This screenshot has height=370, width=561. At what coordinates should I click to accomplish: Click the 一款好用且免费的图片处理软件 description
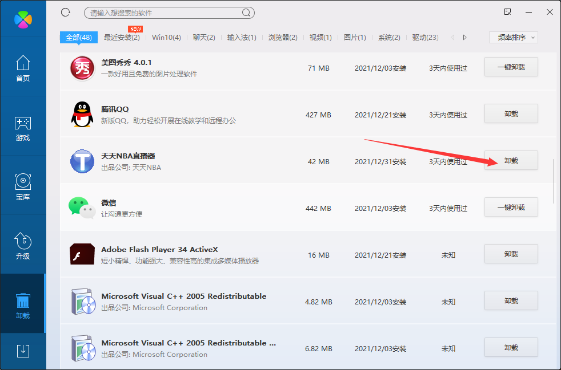(x=149, y=74)
